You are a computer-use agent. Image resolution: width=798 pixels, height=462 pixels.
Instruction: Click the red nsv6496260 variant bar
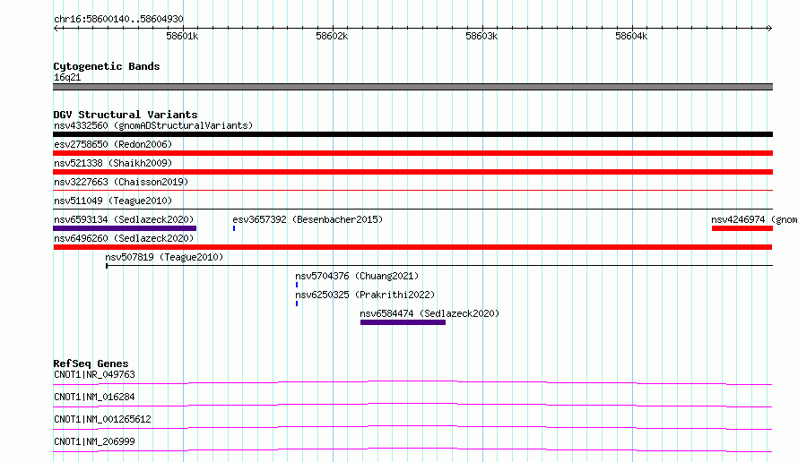(412, 247)
